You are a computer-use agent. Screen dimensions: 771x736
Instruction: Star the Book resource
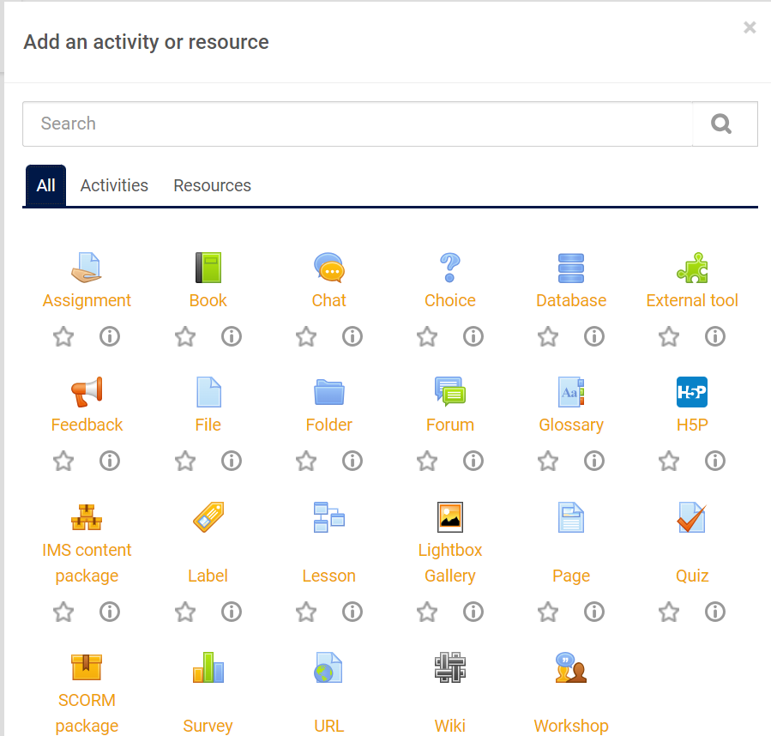pos(185,336)
